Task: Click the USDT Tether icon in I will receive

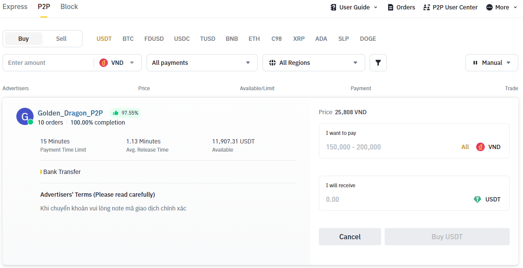Action: click(477, 199)
